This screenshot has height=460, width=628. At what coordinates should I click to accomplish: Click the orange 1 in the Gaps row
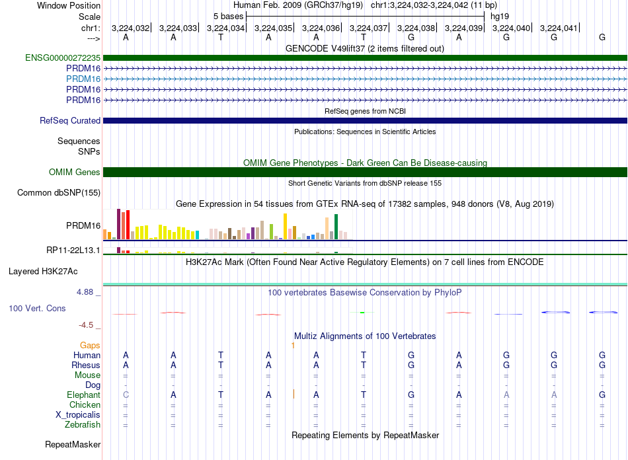coord(293,345)
